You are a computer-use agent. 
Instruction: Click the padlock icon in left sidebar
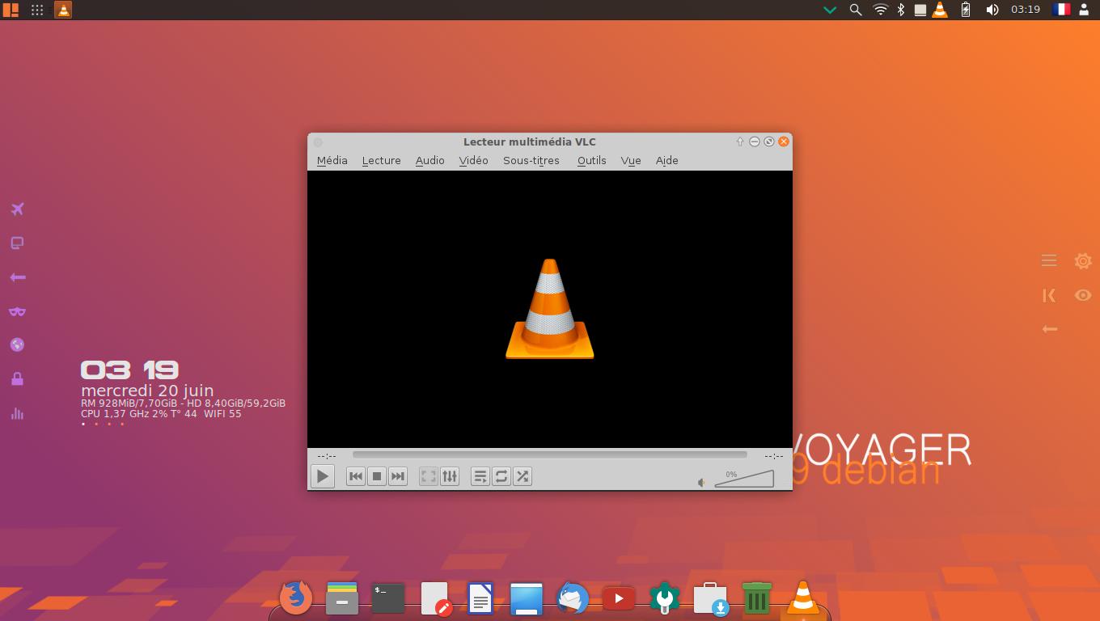pos(17,378)
